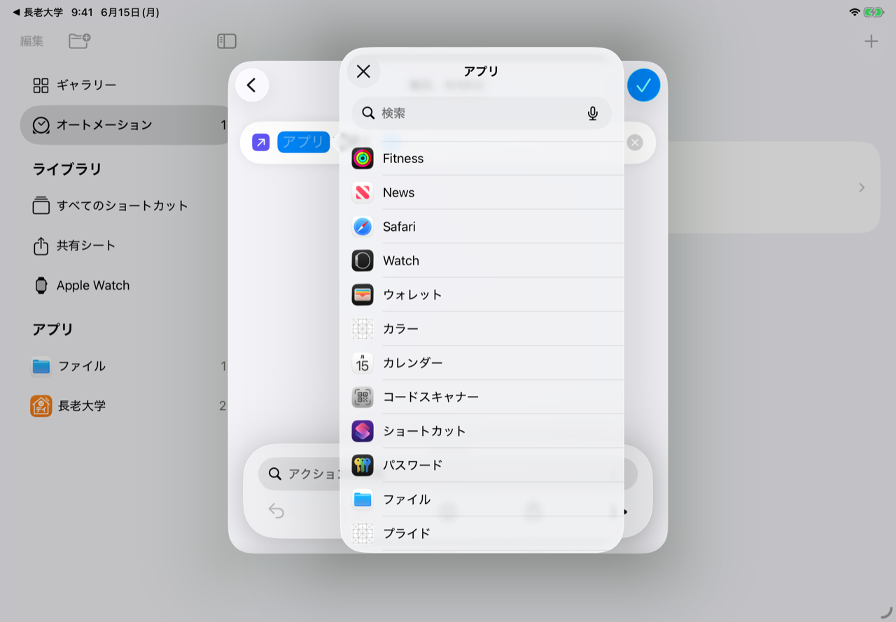Image resolution: width=896 pixels, height=622 pixels.
Task: Open 共有シート in the sidebar
Action: (x=126, y=246)
